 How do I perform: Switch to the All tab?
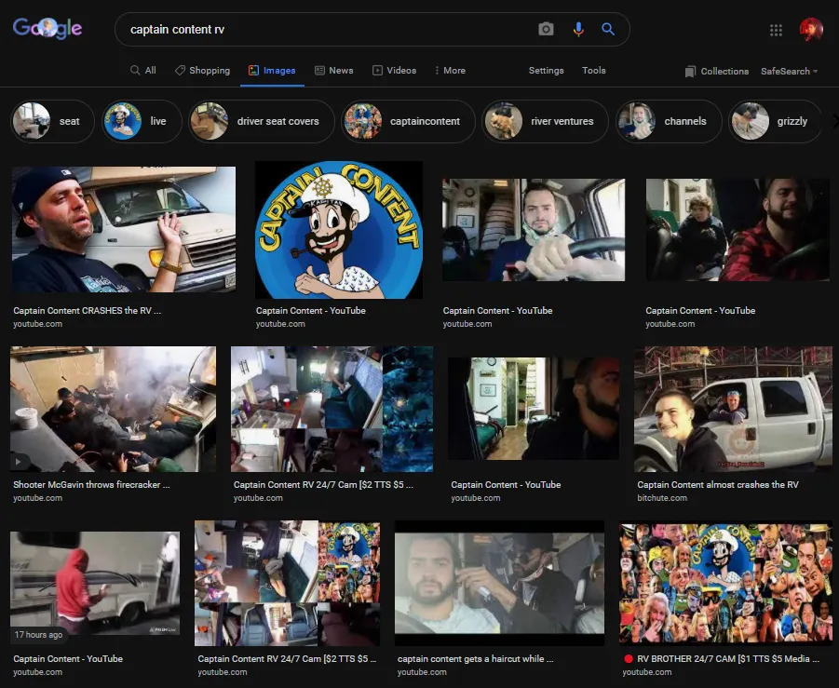[143, 70]
